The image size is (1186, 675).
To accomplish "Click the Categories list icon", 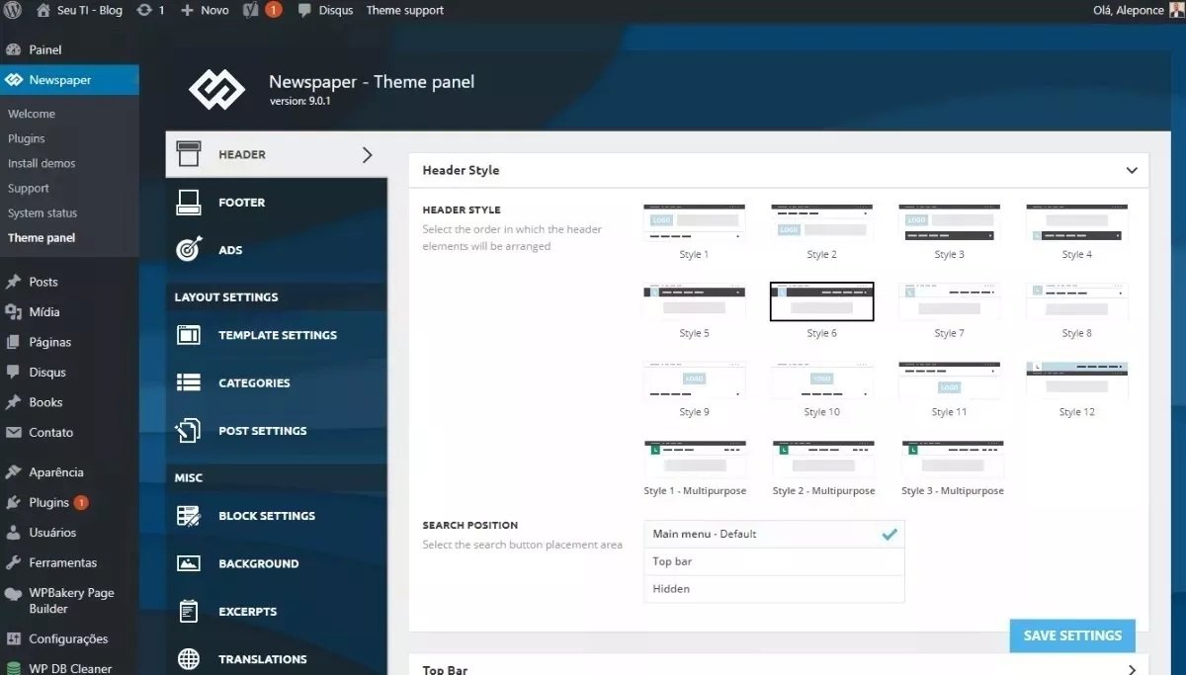I will [x=189, y=382].
